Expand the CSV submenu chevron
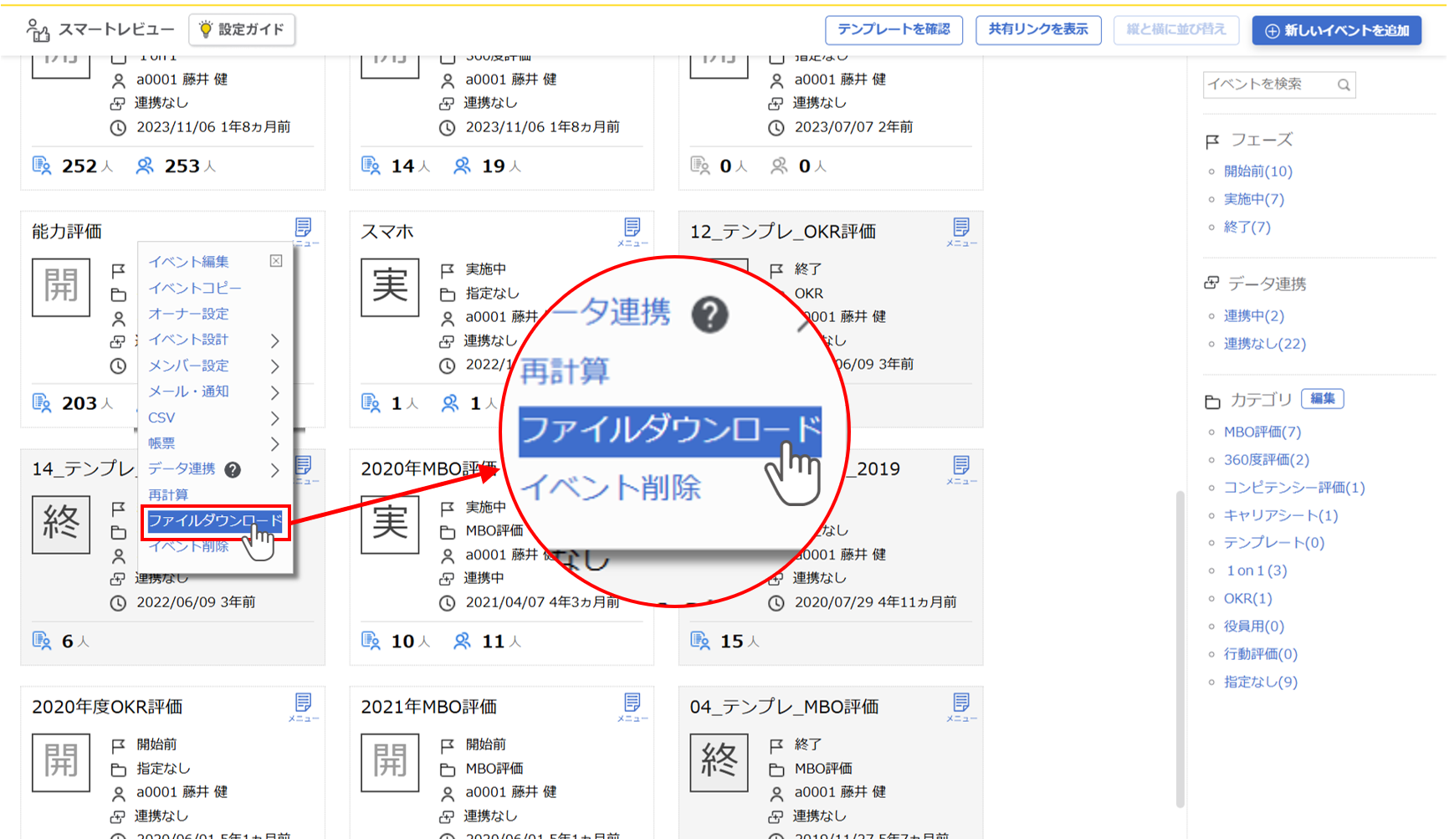This screenshot has height=839, width=1449. pos(275,418)
